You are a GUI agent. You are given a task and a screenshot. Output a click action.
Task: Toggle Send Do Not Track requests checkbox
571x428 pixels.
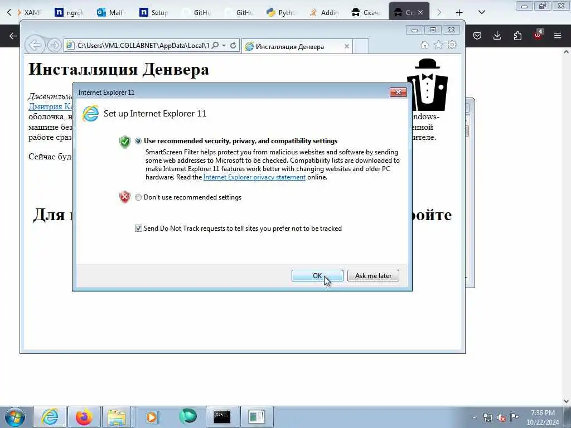[x=138, y=228]
